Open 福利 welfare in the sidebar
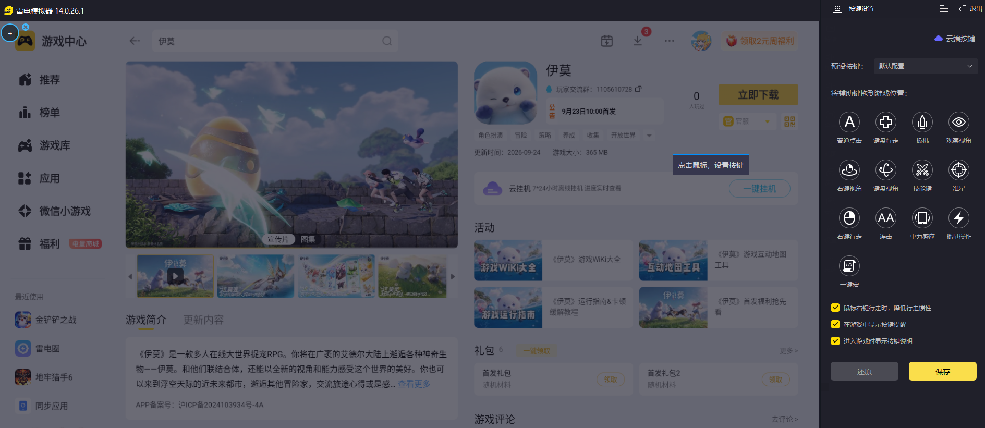Viewport: 985px width, 428px height. 40,244
